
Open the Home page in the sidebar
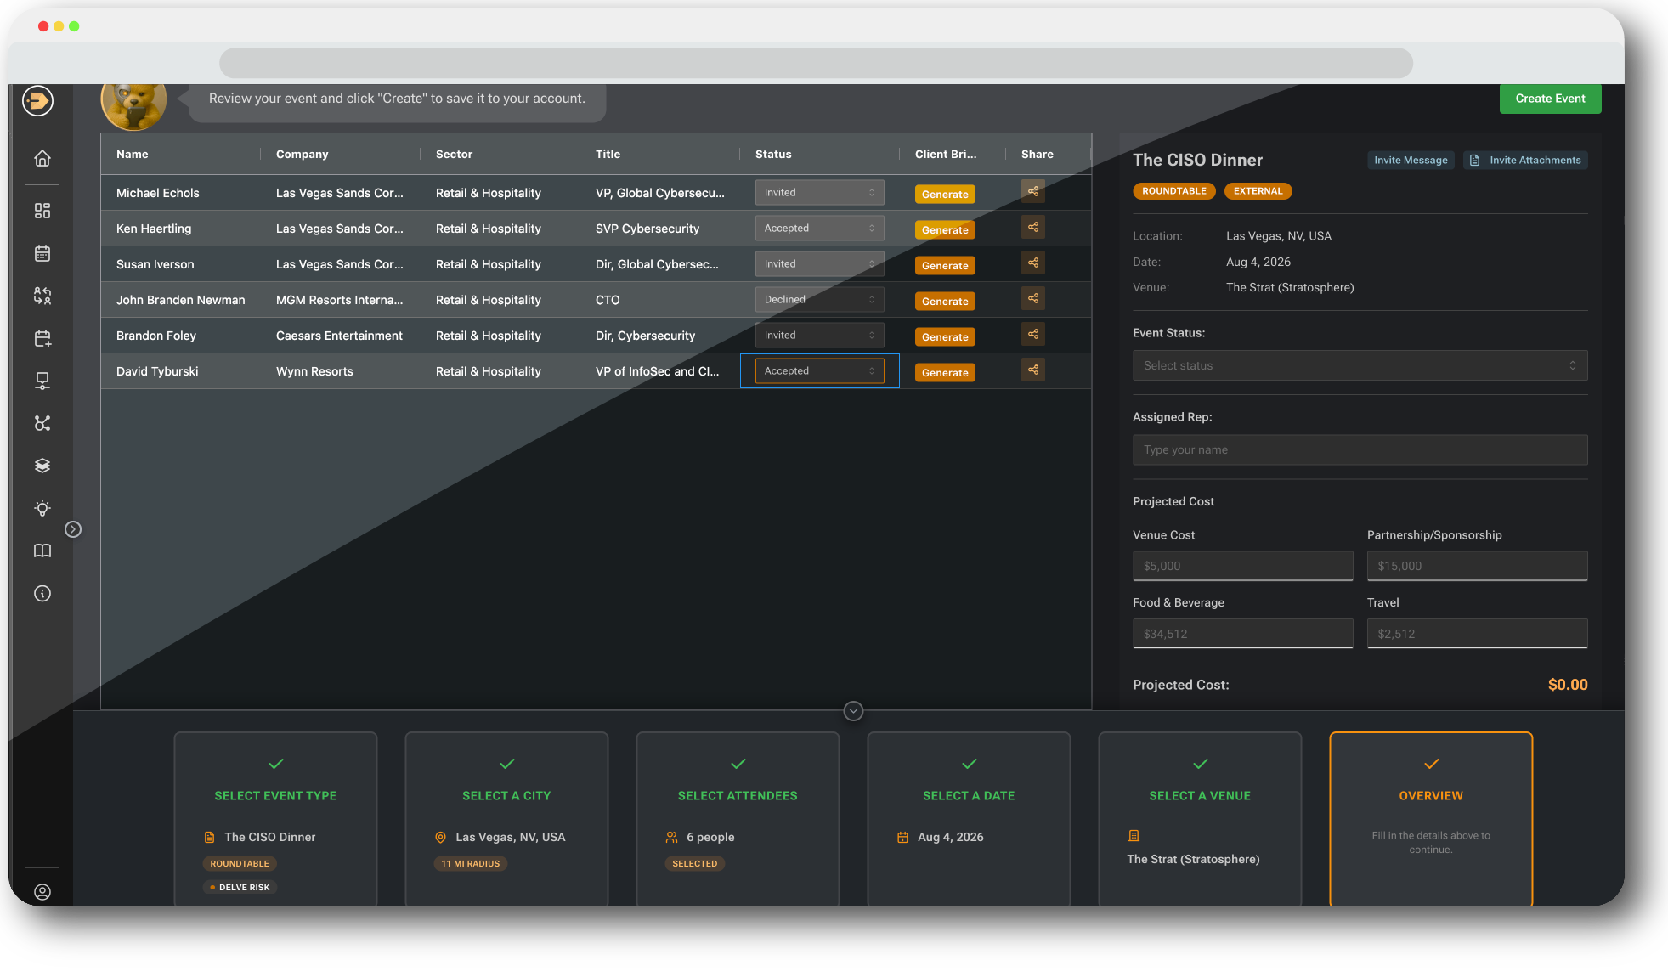[x=42, y=158]
